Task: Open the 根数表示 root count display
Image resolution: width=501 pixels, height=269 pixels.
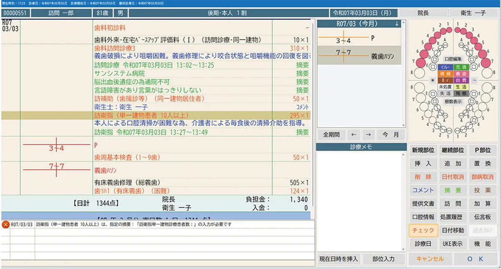Action: point(453,102)
